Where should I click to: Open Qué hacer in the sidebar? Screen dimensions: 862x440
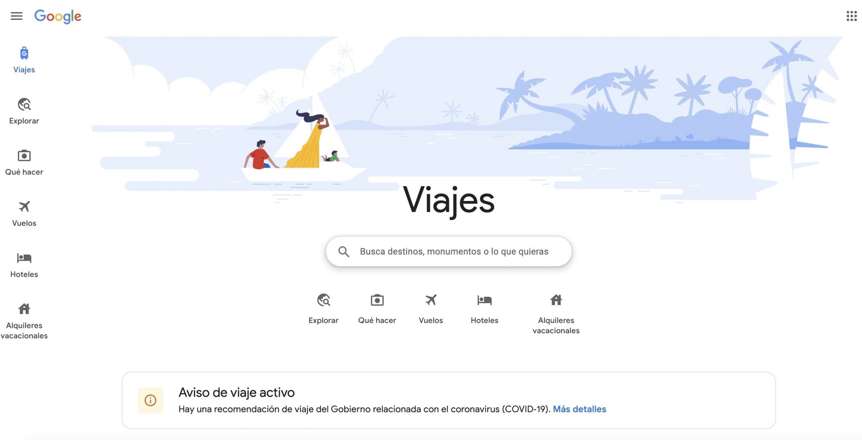pos(24,162)
